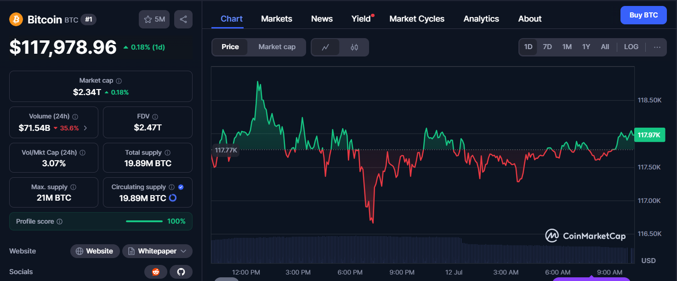The image size is (677, 281).
Task: Click the $2.34T market cap value
Action: (87, 92)
